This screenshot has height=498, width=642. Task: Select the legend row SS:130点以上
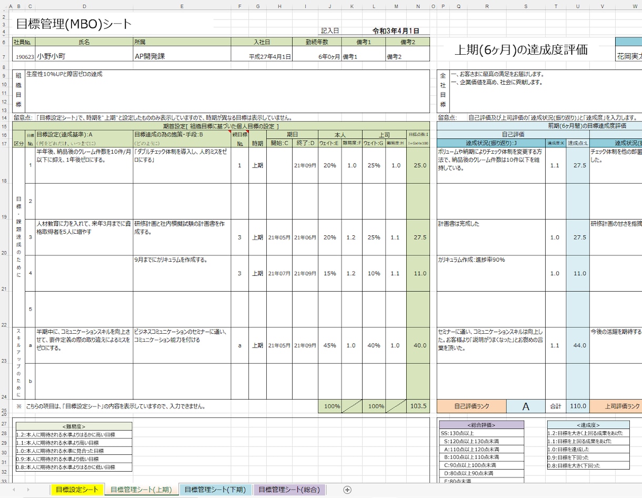(x=481, y=433)
